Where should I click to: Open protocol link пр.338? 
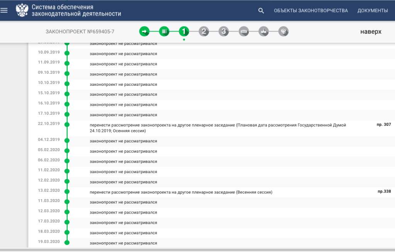pos(384,191)
